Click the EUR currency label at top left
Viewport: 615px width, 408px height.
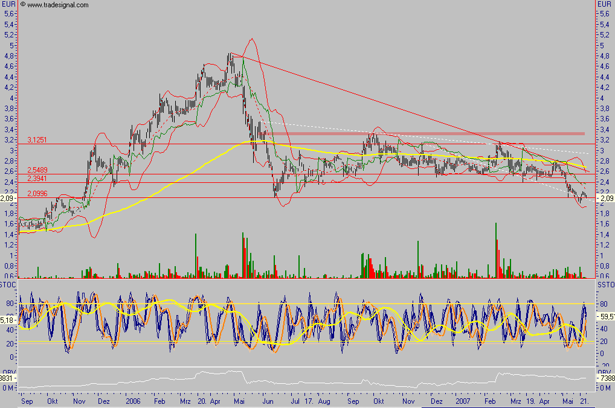click(x=8, y=4)
